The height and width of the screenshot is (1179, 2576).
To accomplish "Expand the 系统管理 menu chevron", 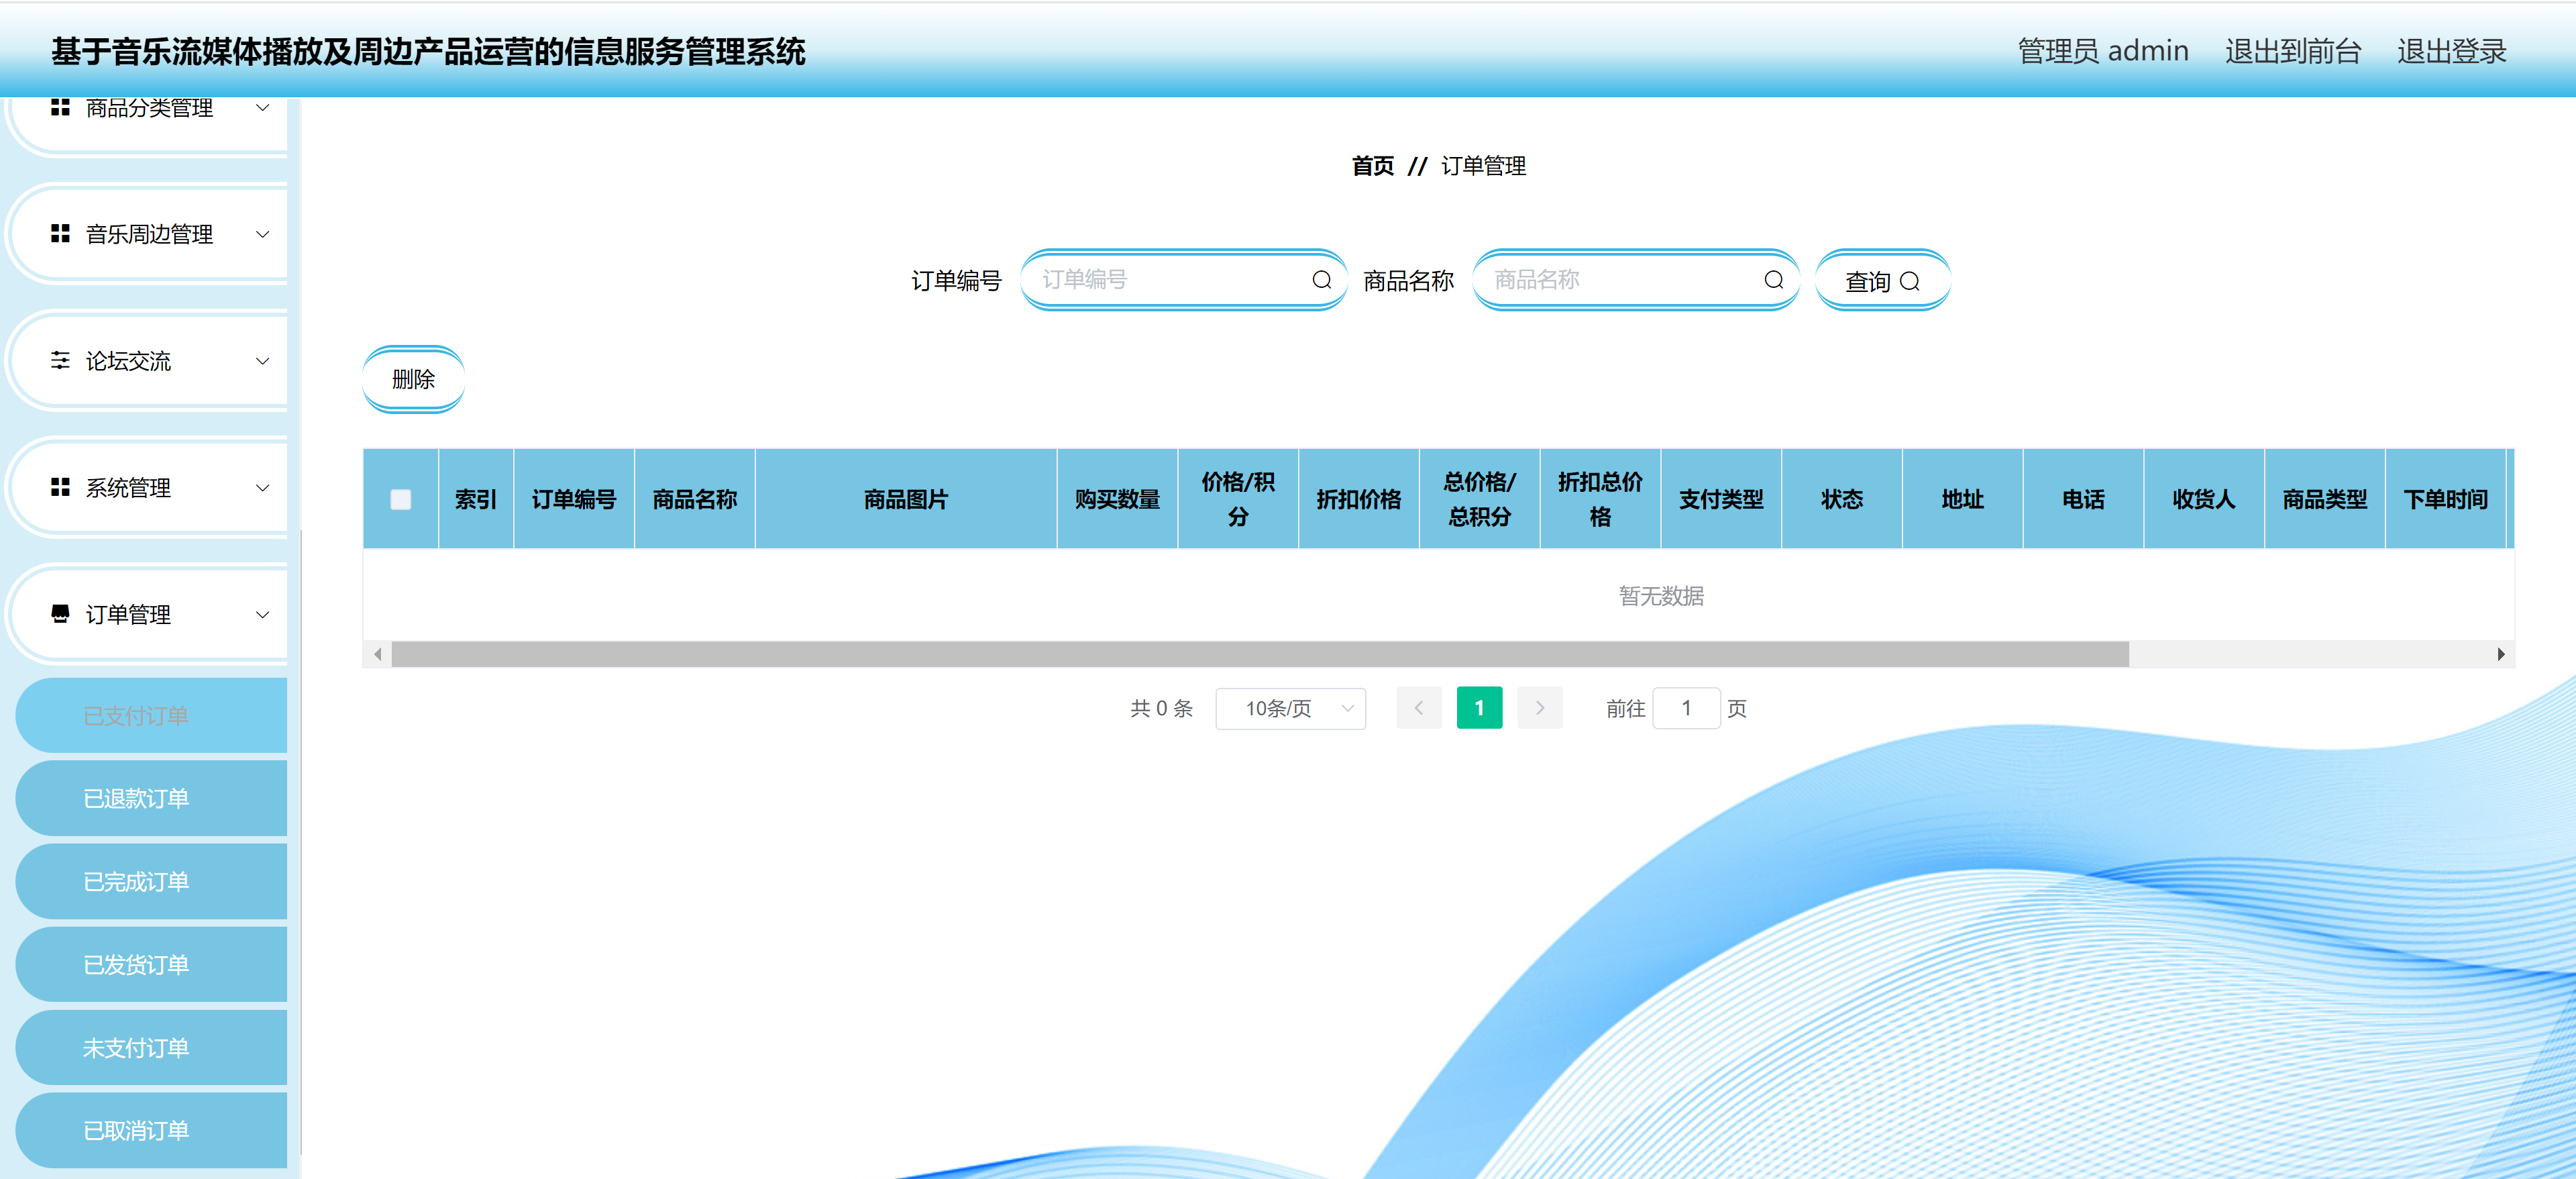I will [x=263, y=488].
